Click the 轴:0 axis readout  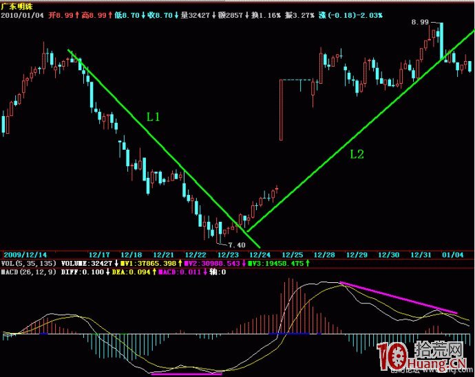[218, 272]
